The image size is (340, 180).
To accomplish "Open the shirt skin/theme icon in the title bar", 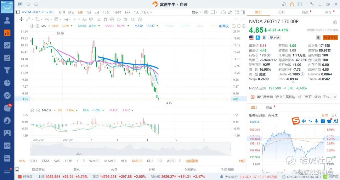I will point(300,4).
